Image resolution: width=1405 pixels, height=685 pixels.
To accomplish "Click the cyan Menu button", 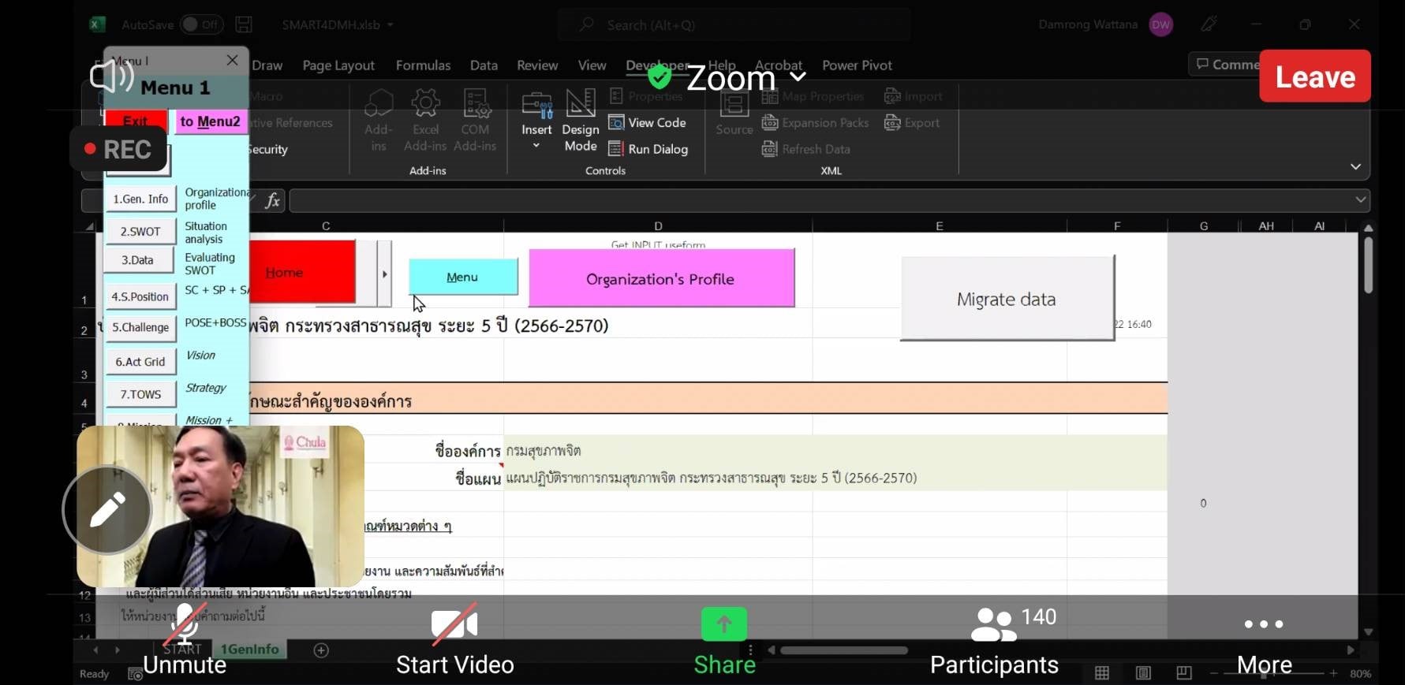I will 463,277.
